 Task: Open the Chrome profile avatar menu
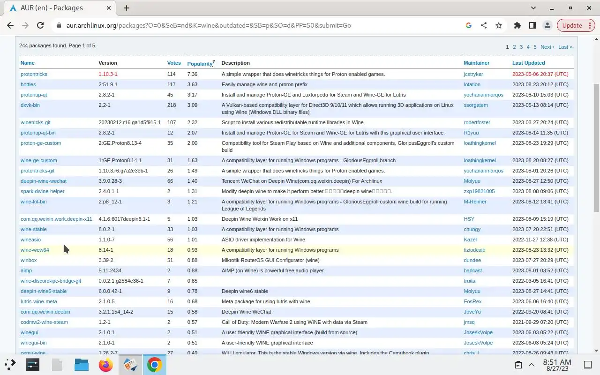click(x=547, y=25)
